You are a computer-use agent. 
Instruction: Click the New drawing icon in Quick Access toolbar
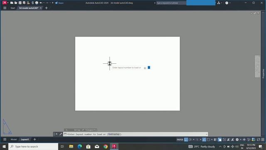[12, 3]
